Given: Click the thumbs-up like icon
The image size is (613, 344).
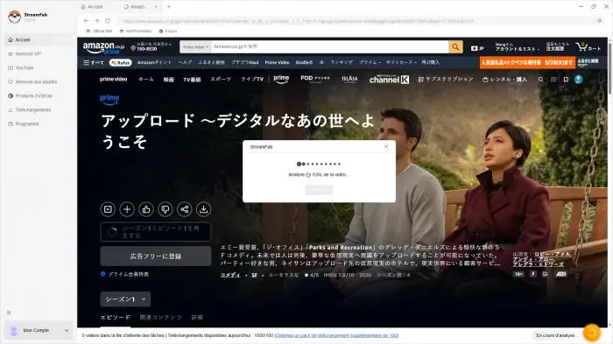Looking at the screenshot, I should [x=146, y=209].
